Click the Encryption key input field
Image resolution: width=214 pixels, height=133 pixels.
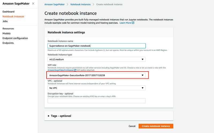96,101
